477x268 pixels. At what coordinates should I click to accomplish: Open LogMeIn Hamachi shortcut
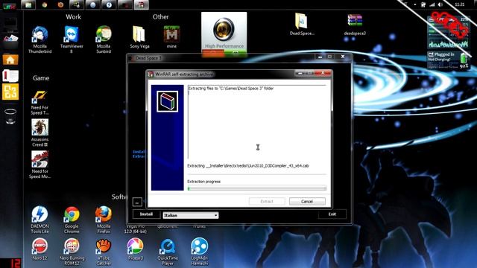click(199, 252)
